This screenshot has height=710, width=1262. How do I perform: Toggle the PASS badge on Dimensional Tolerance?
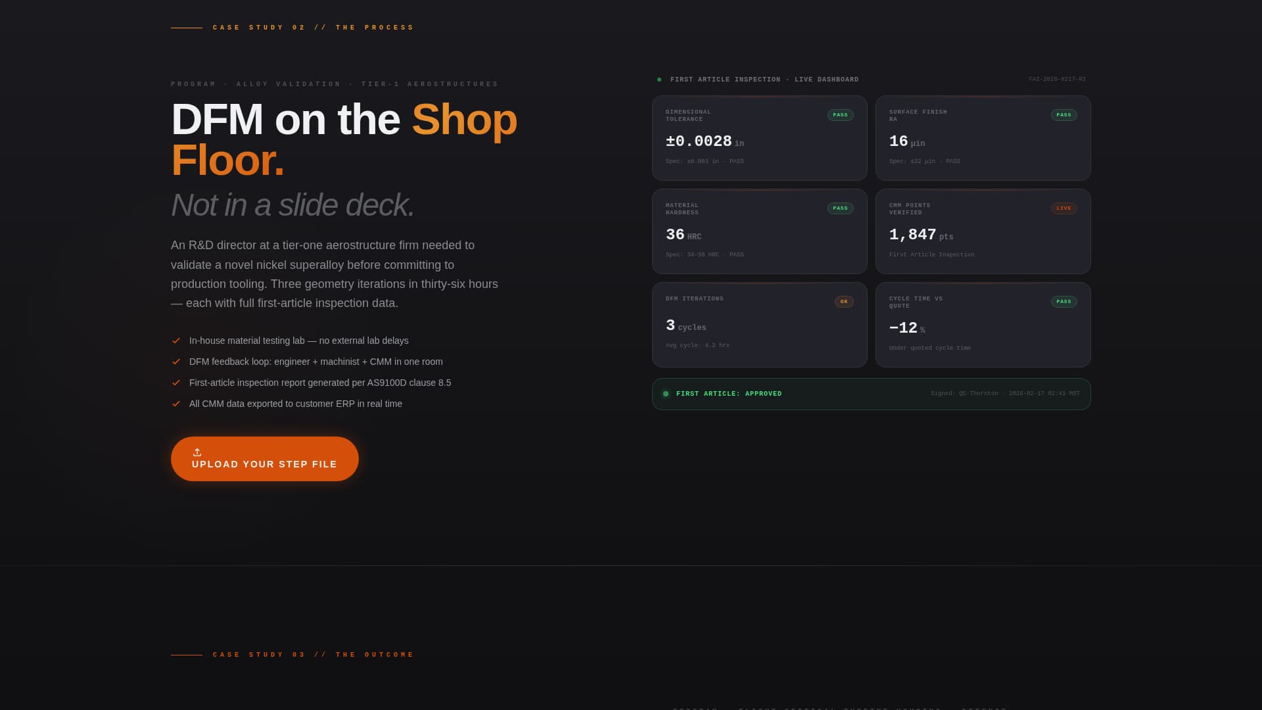(x=840, y=114)
